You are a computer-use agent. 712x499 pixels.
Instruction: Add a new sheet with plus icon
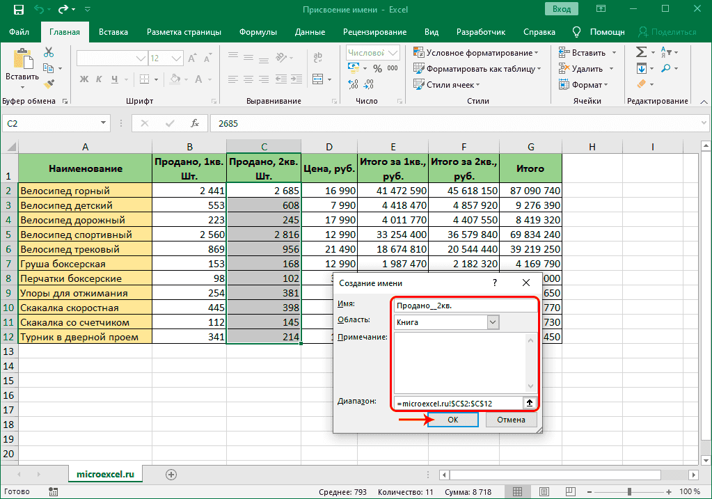tap(171, 474)
